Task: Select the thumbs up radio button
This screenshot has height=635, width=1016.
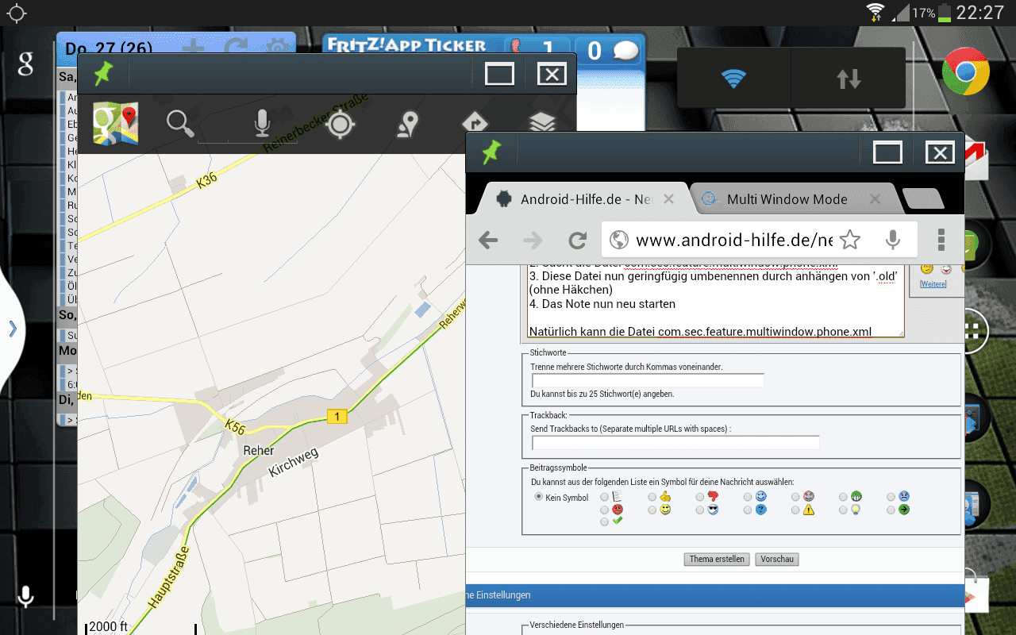Action: coord(652,497)
